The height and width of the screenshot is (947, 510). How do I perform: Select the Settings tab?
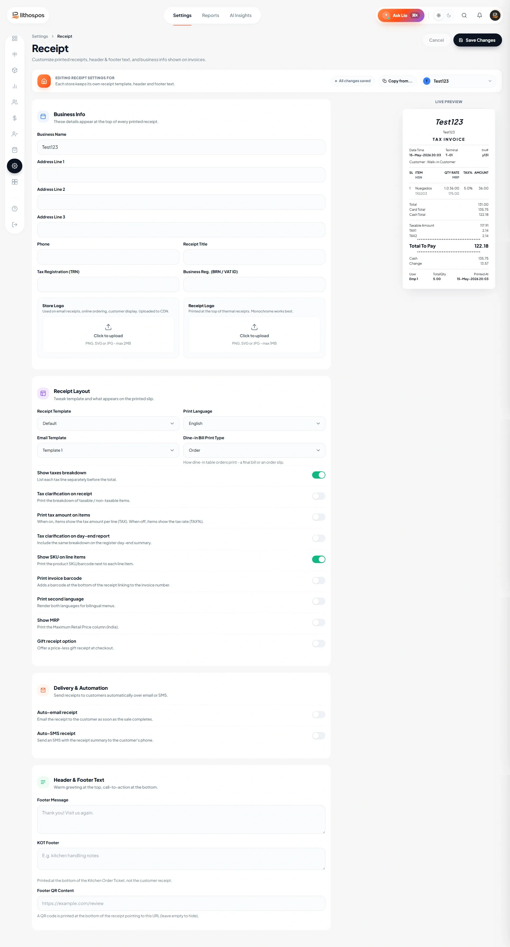[182, 15]
